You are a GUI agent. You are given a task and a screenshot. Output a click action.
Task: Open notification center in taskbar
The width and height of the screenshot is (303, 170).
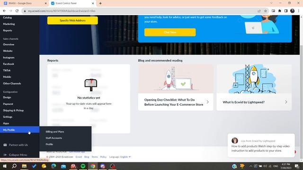tap(297, 166)
